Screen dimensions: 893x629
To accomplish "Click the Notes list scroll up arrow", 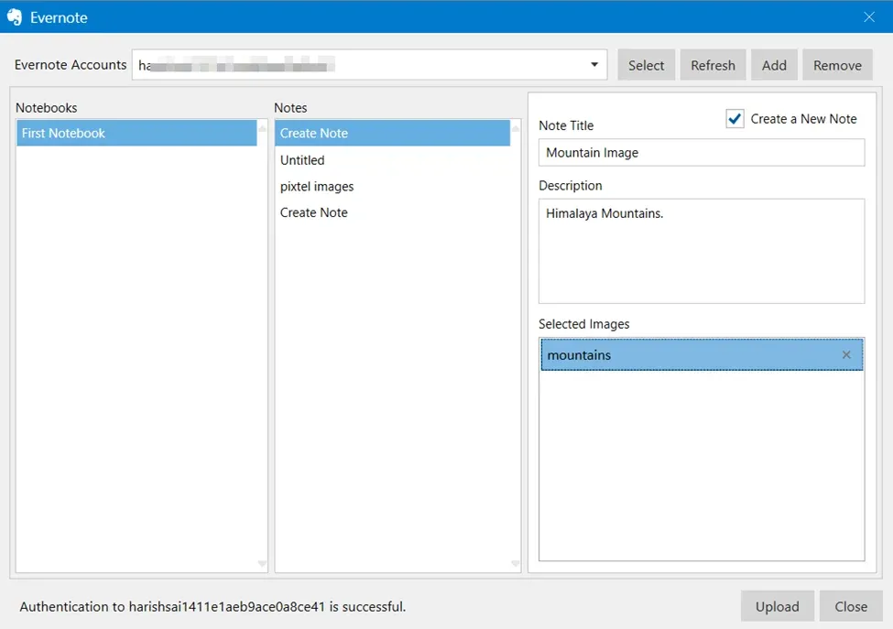I will [x=515, y=129].
